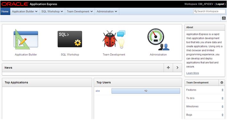Click the search magnifier icon

coord(196,11)
